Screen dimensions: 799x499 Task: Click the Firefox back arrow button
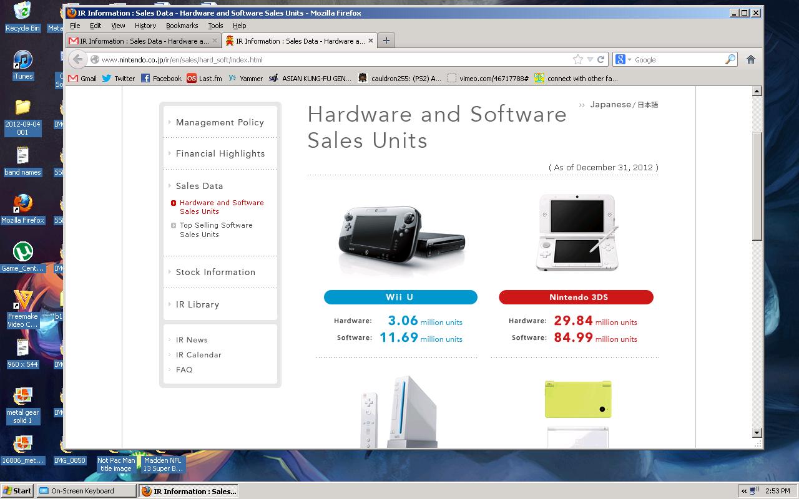(77, 60)
